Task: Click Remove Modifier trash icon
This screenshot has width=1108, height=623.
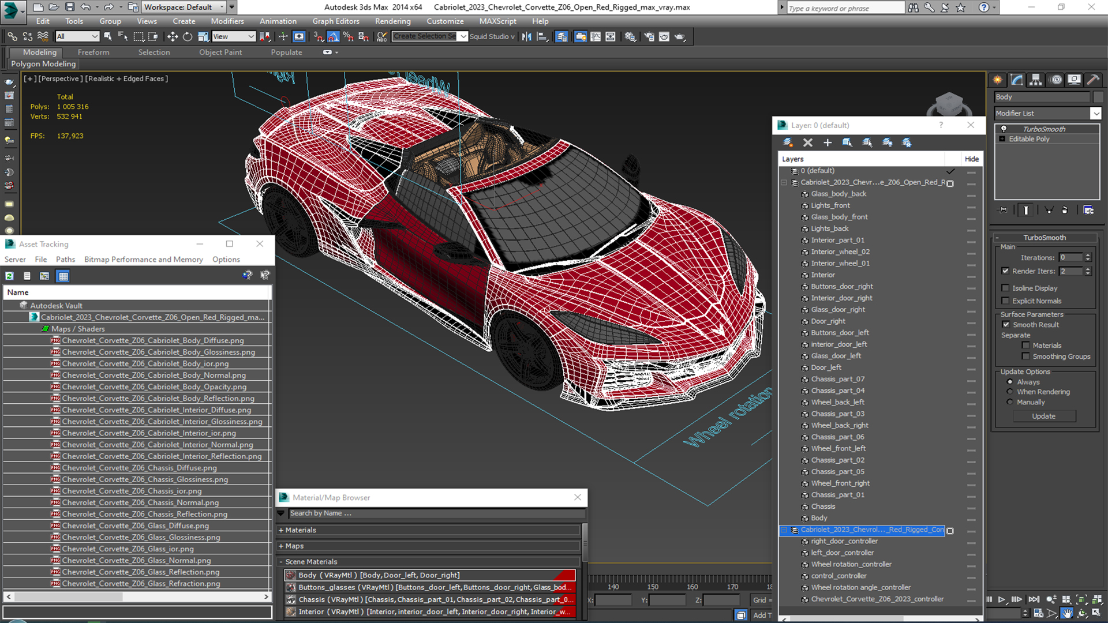Action: tap(1065, 210)
